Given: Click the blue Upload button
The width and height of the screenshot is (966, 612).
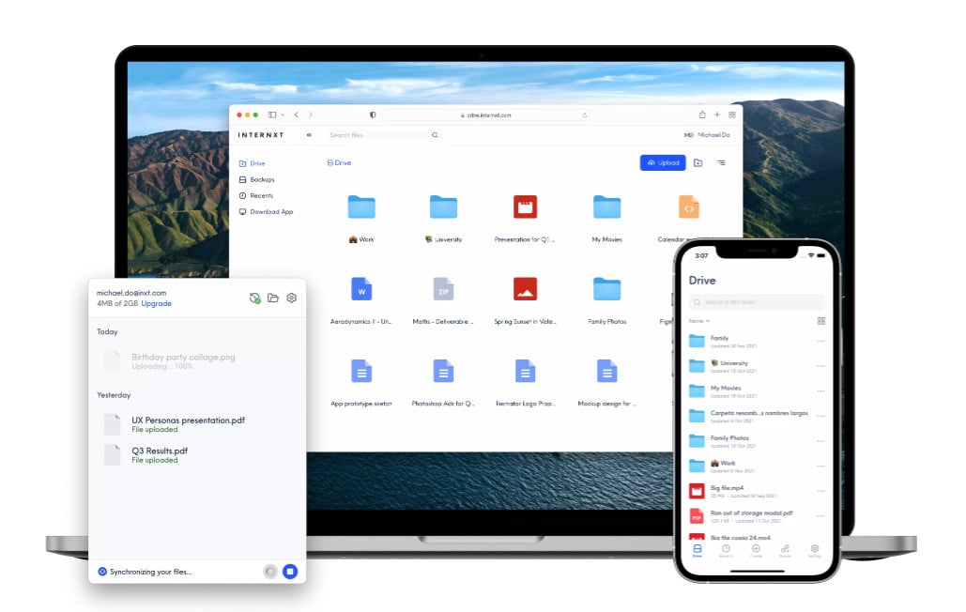Looking at the screenshot, I should click(x=663, y=162).
